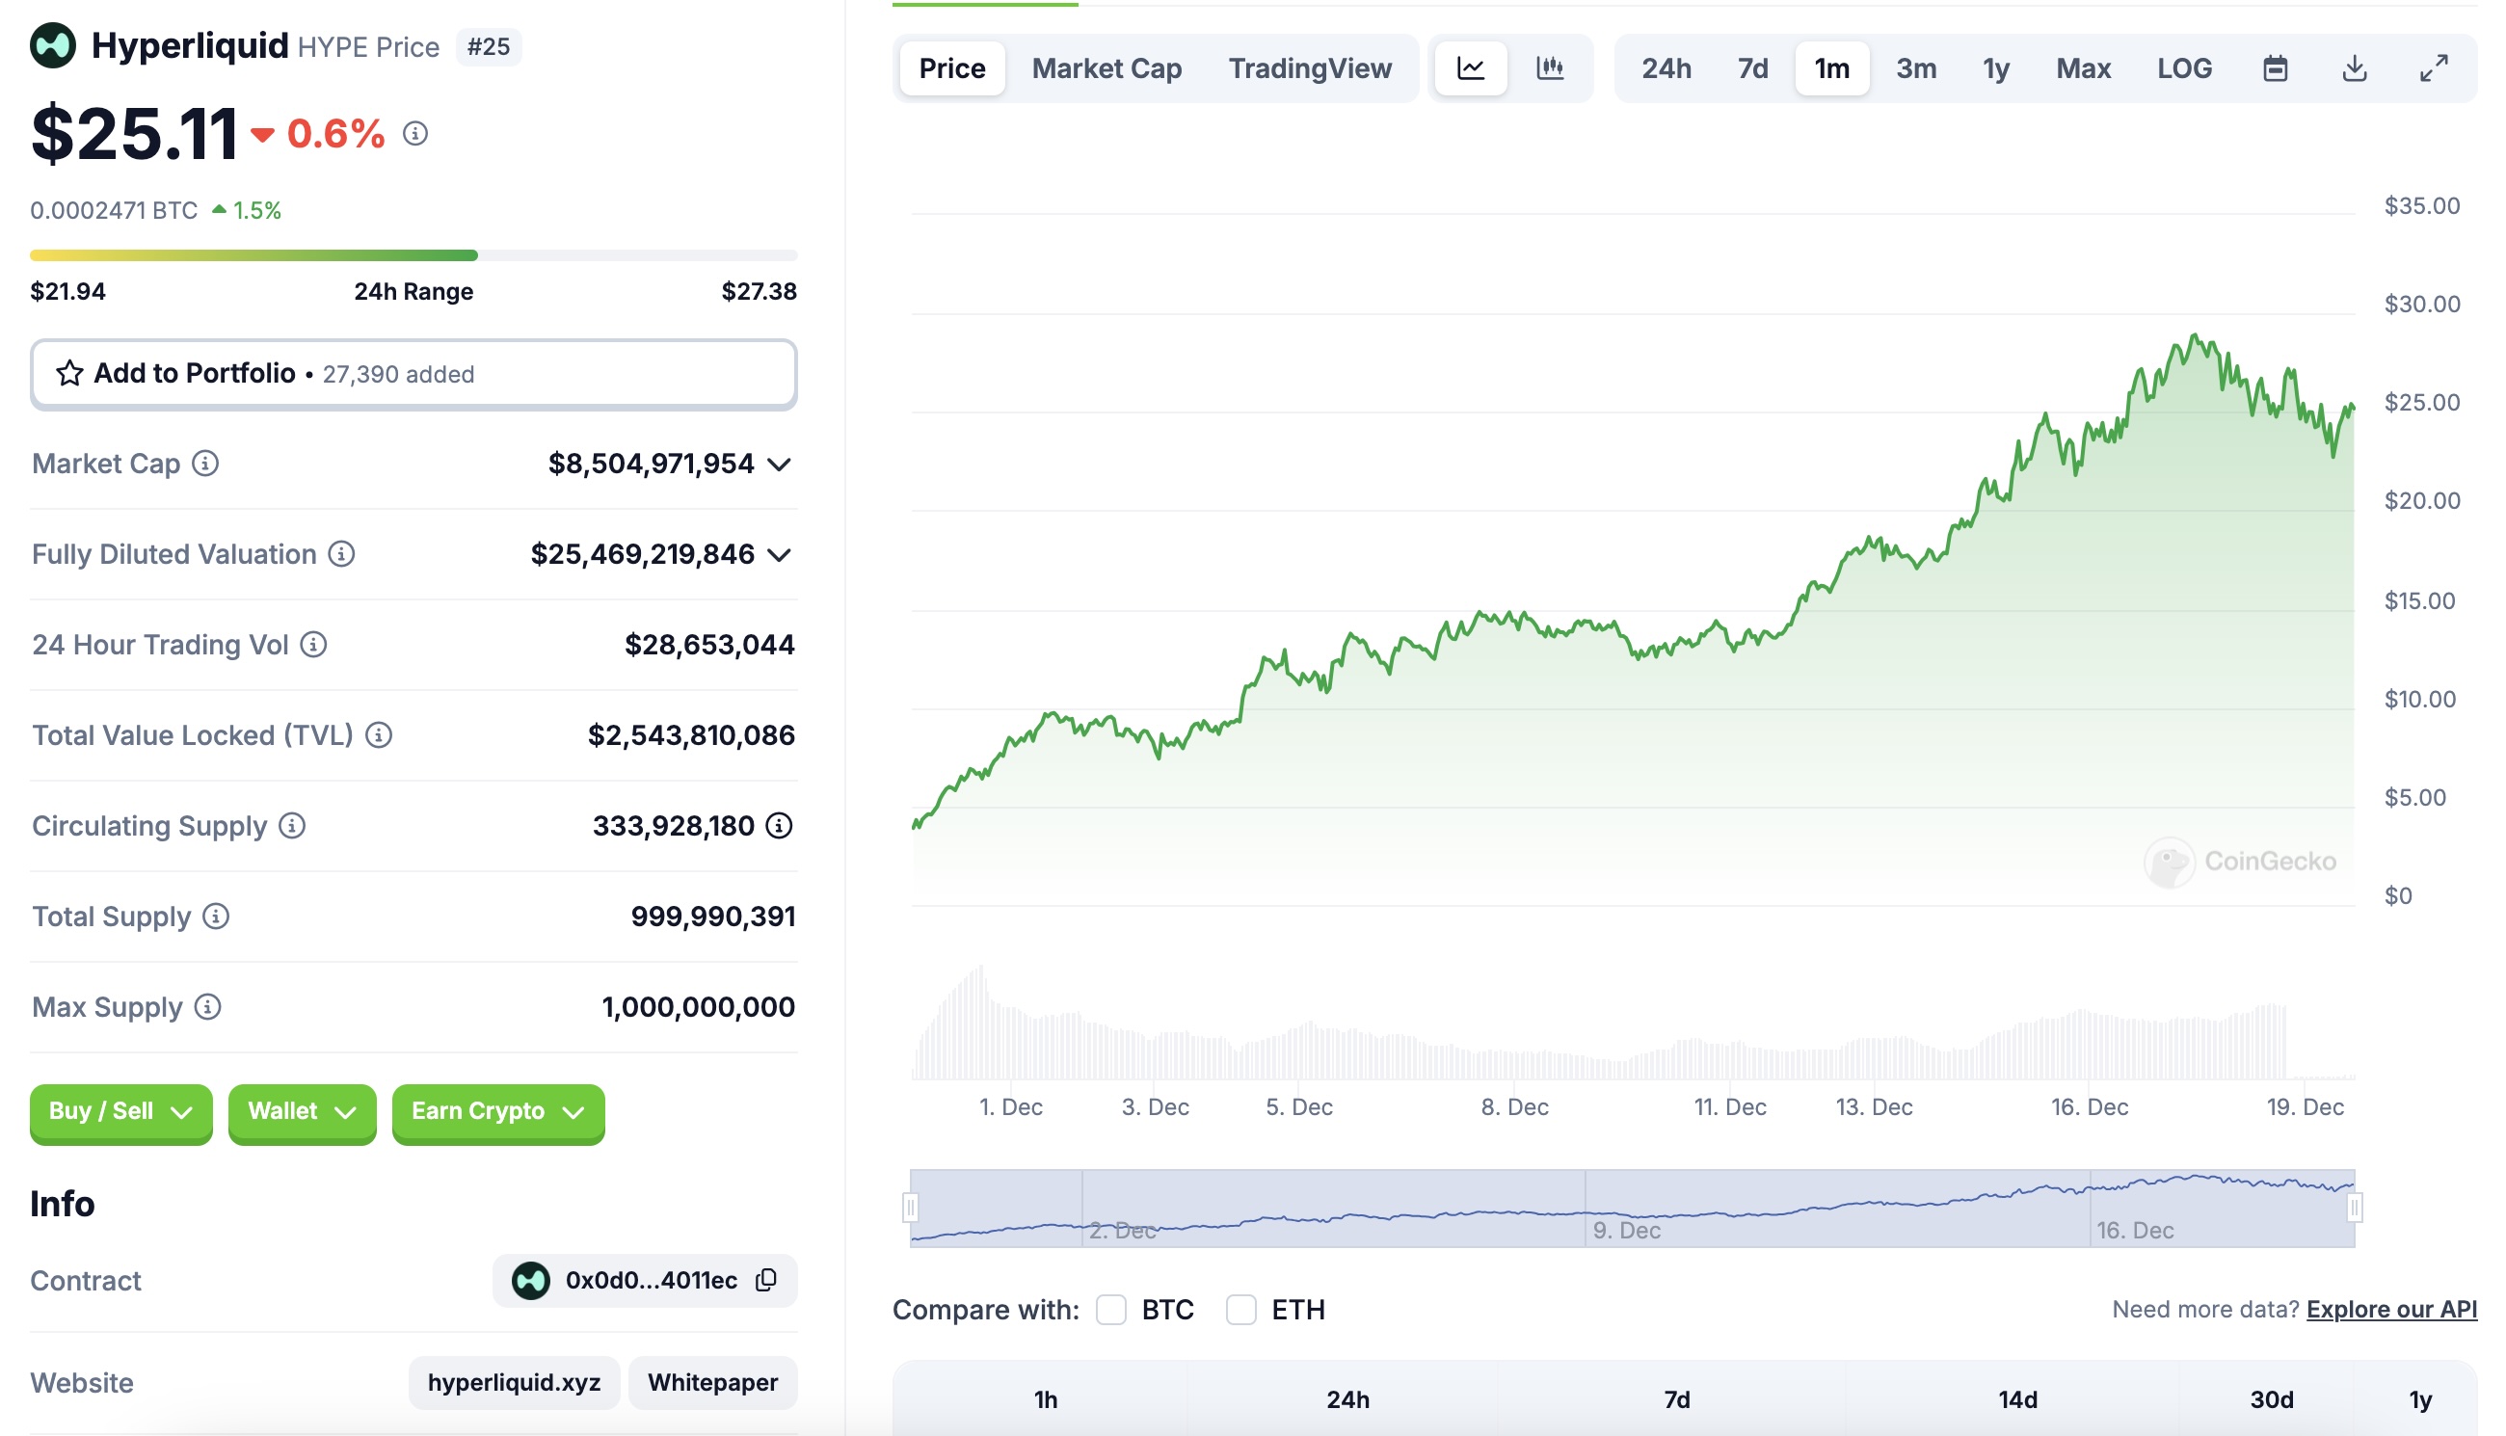Open Max Supply info icon
2506x1436 pixels.
[x=207, y=1008]
